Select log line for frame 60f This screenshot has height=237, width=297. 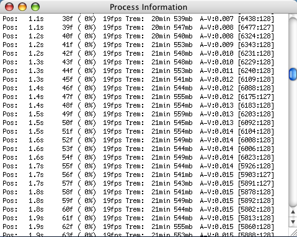click(x=138, y=209)
